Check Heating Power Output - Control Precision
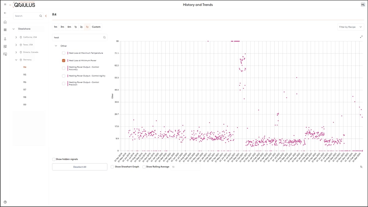The width and height of the screenshot is (368, 207). pos(63,83)
